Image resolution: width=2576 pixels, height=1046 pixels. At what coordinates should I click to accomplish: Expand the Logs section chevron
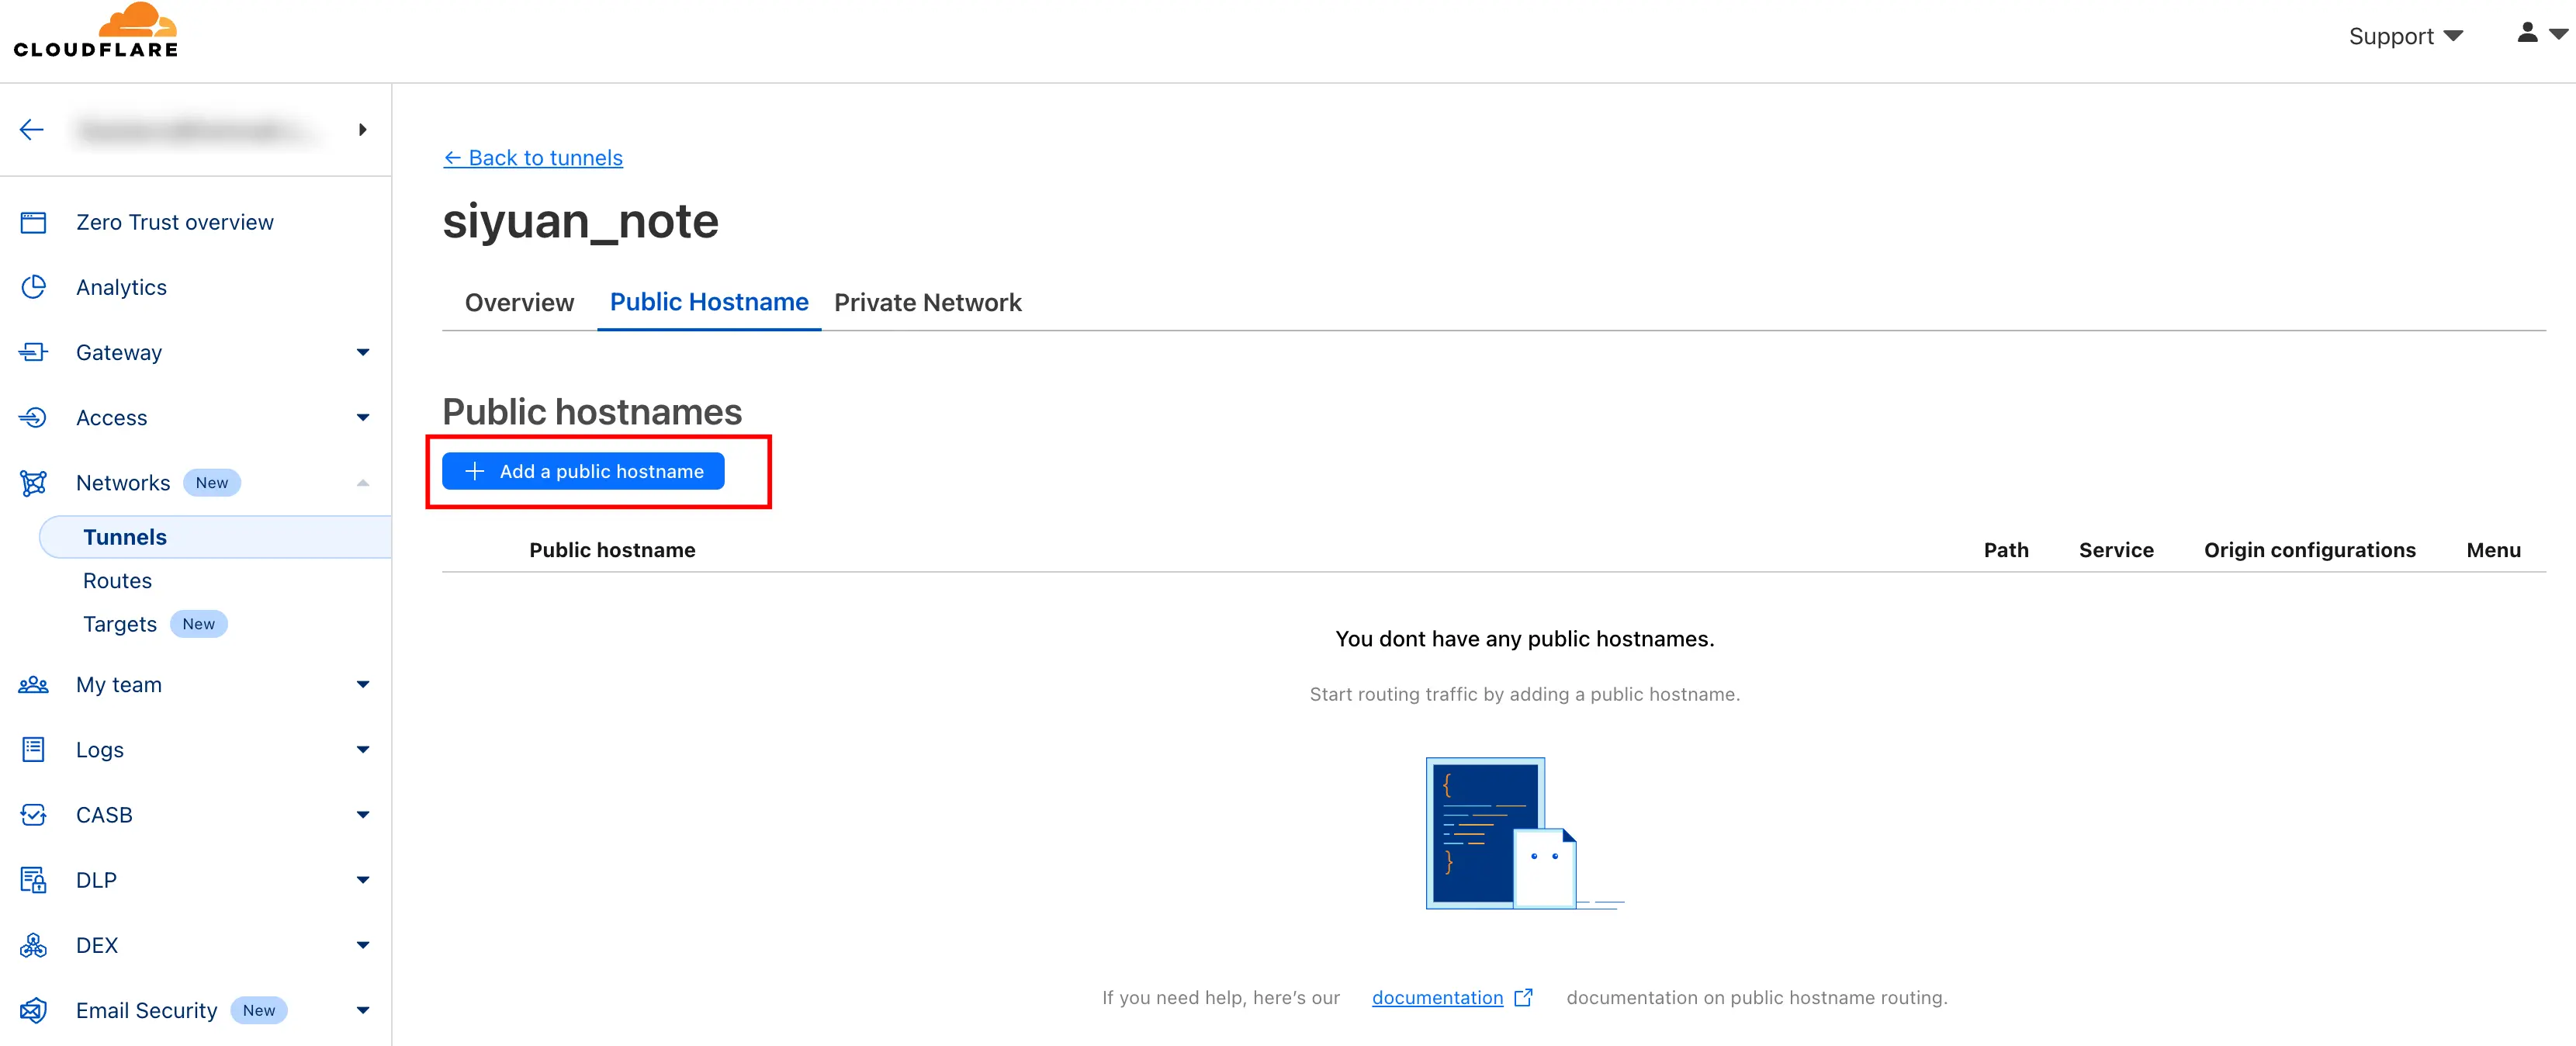[363, 750]
